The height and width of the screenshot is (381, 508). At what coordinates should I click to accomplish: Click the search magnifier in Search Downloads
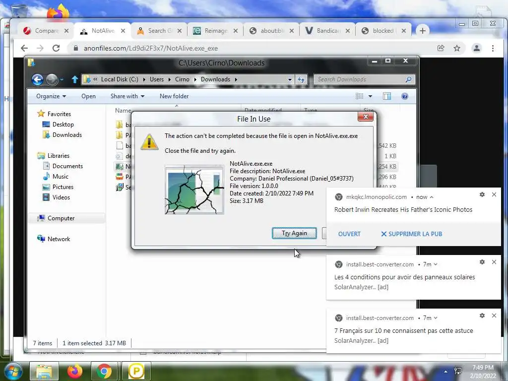(409, 79)
